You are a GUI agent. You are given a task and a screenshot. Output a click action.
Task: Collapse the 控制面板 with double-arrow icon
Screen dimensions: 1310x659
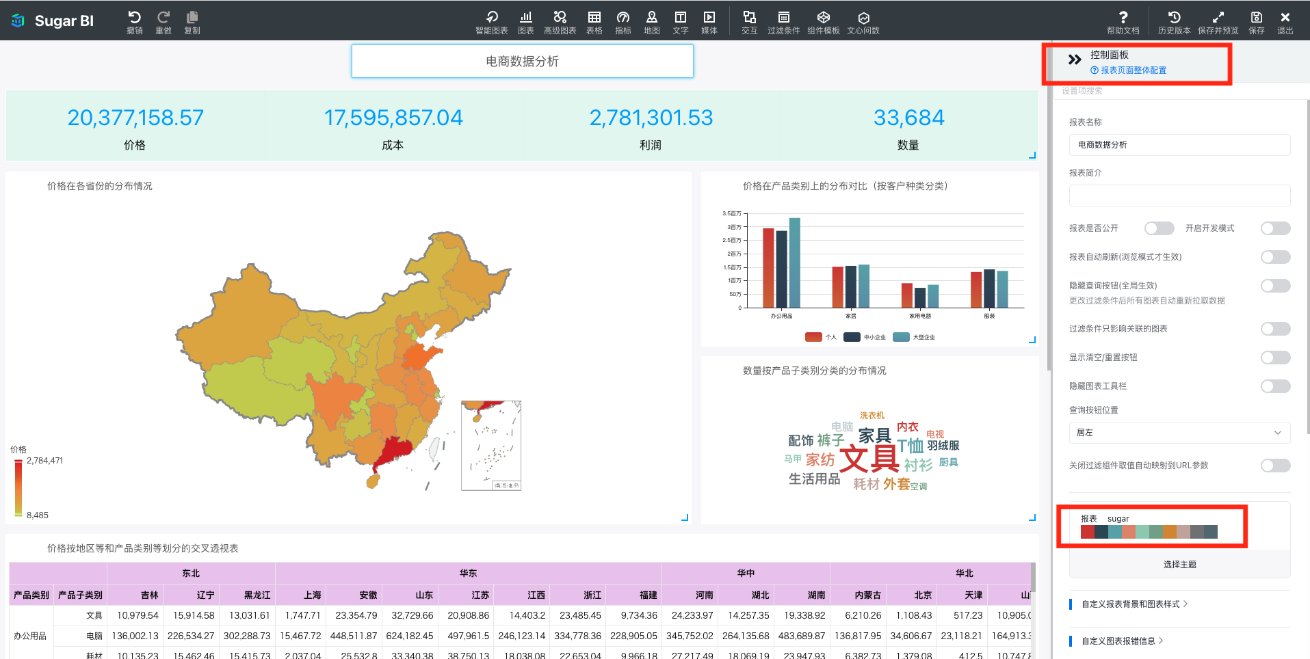(1075, 59)
